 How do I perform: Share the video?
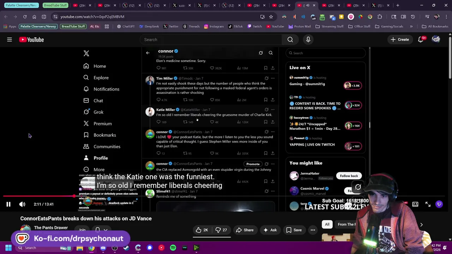click(245, 230)
